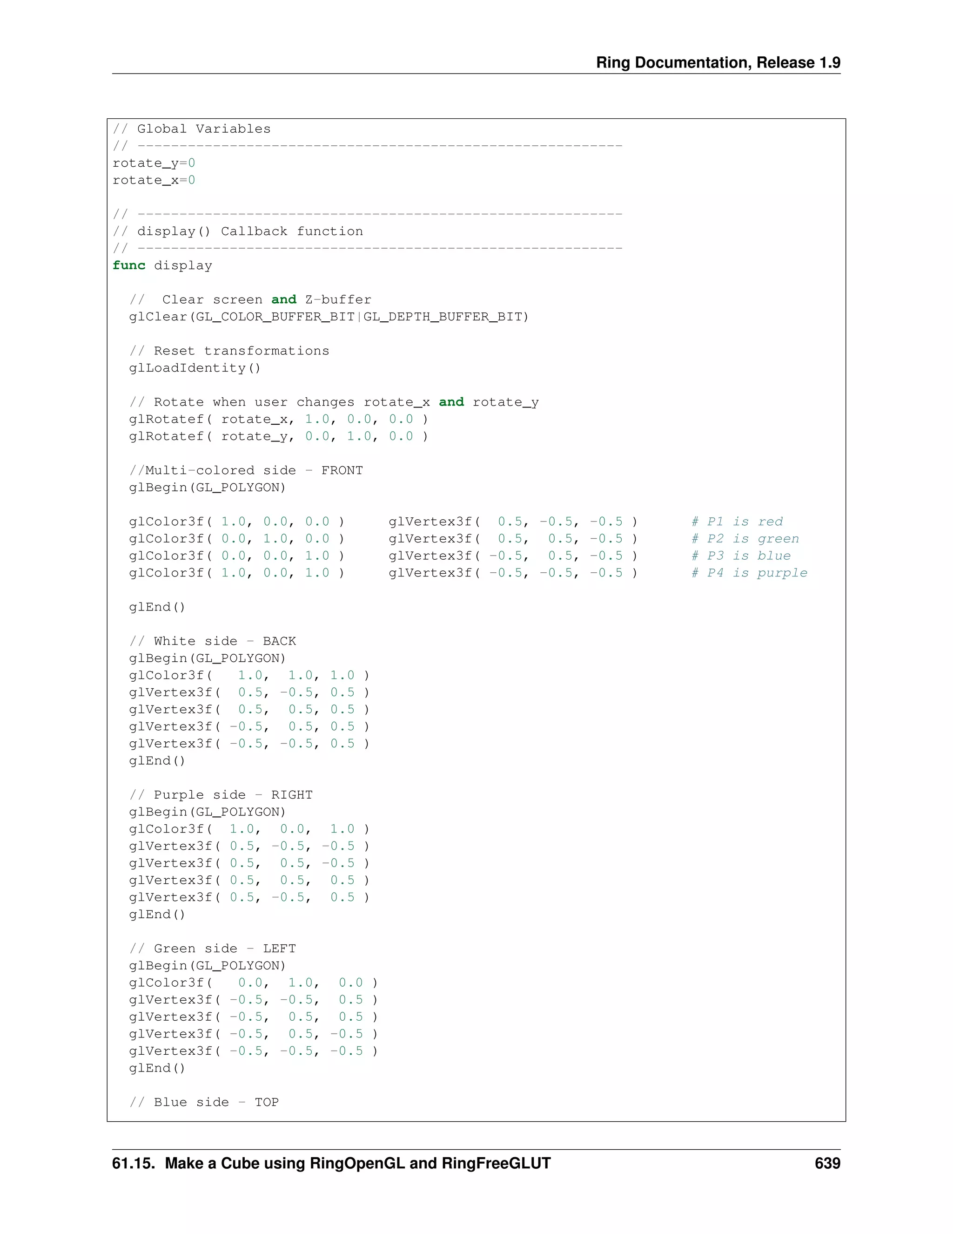Click the '// Purple side - RIGHT' comment
The height and width of the screenshot is (1234, 953).
point(221,795)
